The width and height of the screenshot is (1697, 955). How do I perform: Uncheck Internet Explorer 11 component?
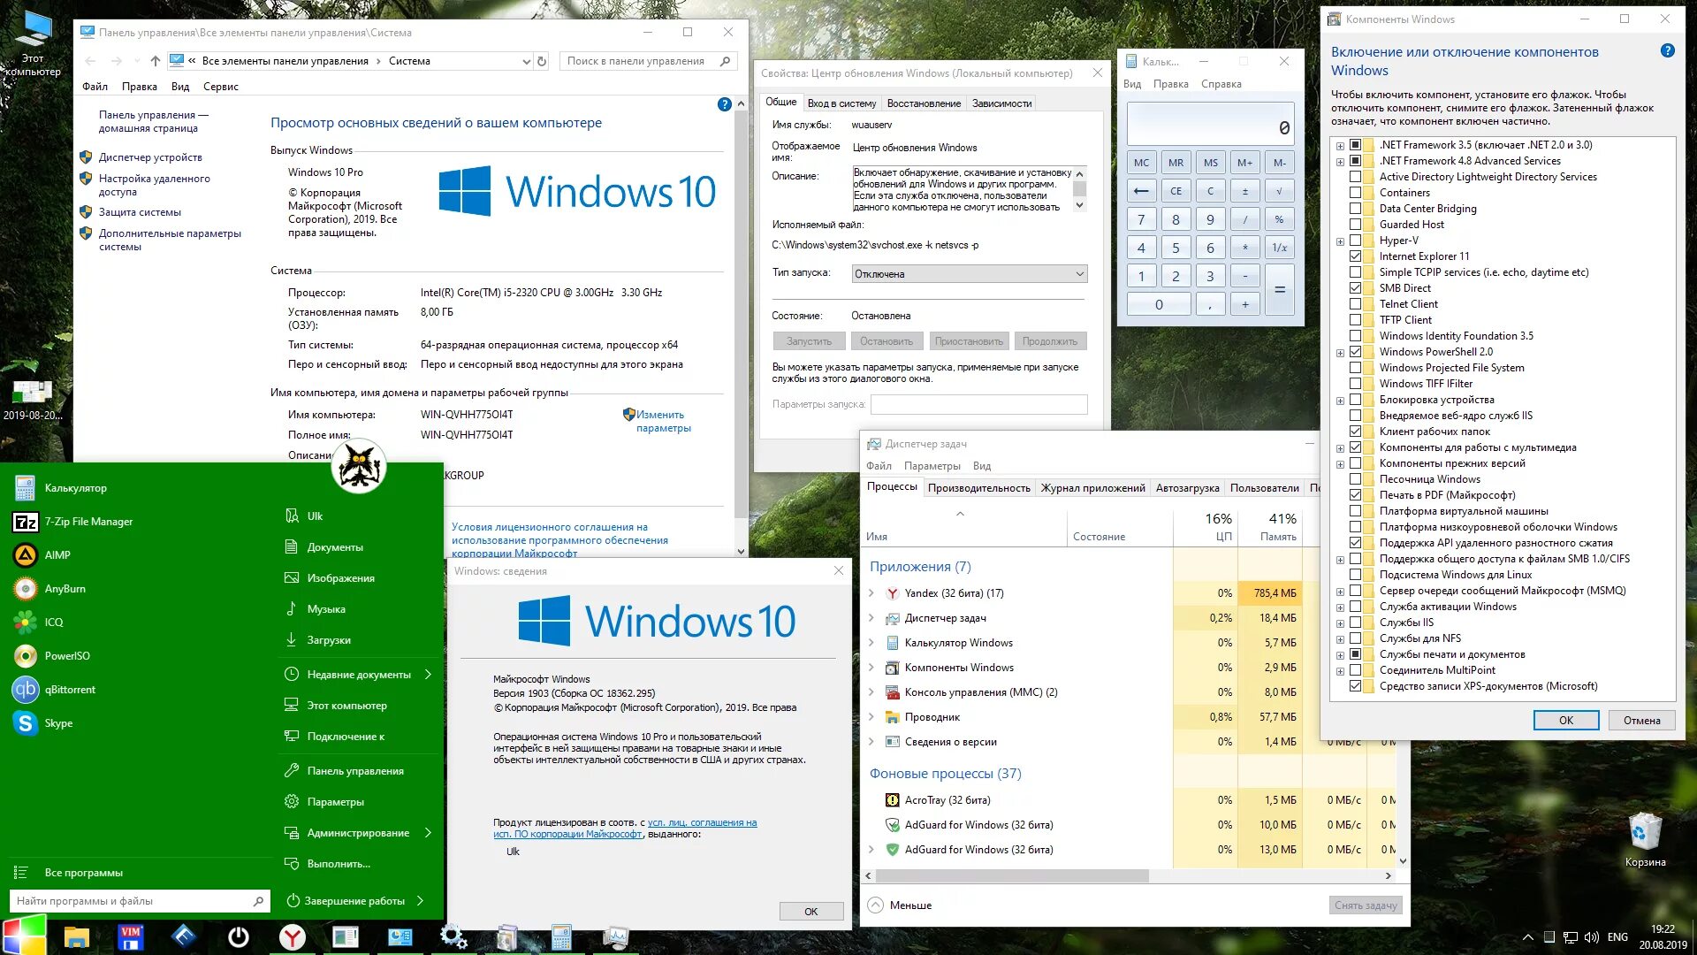[x=1355, y=256]
